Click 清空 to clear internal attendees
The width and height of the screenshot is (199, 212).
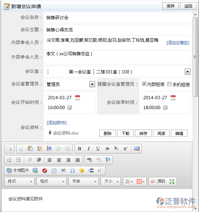tap(184, 43)
